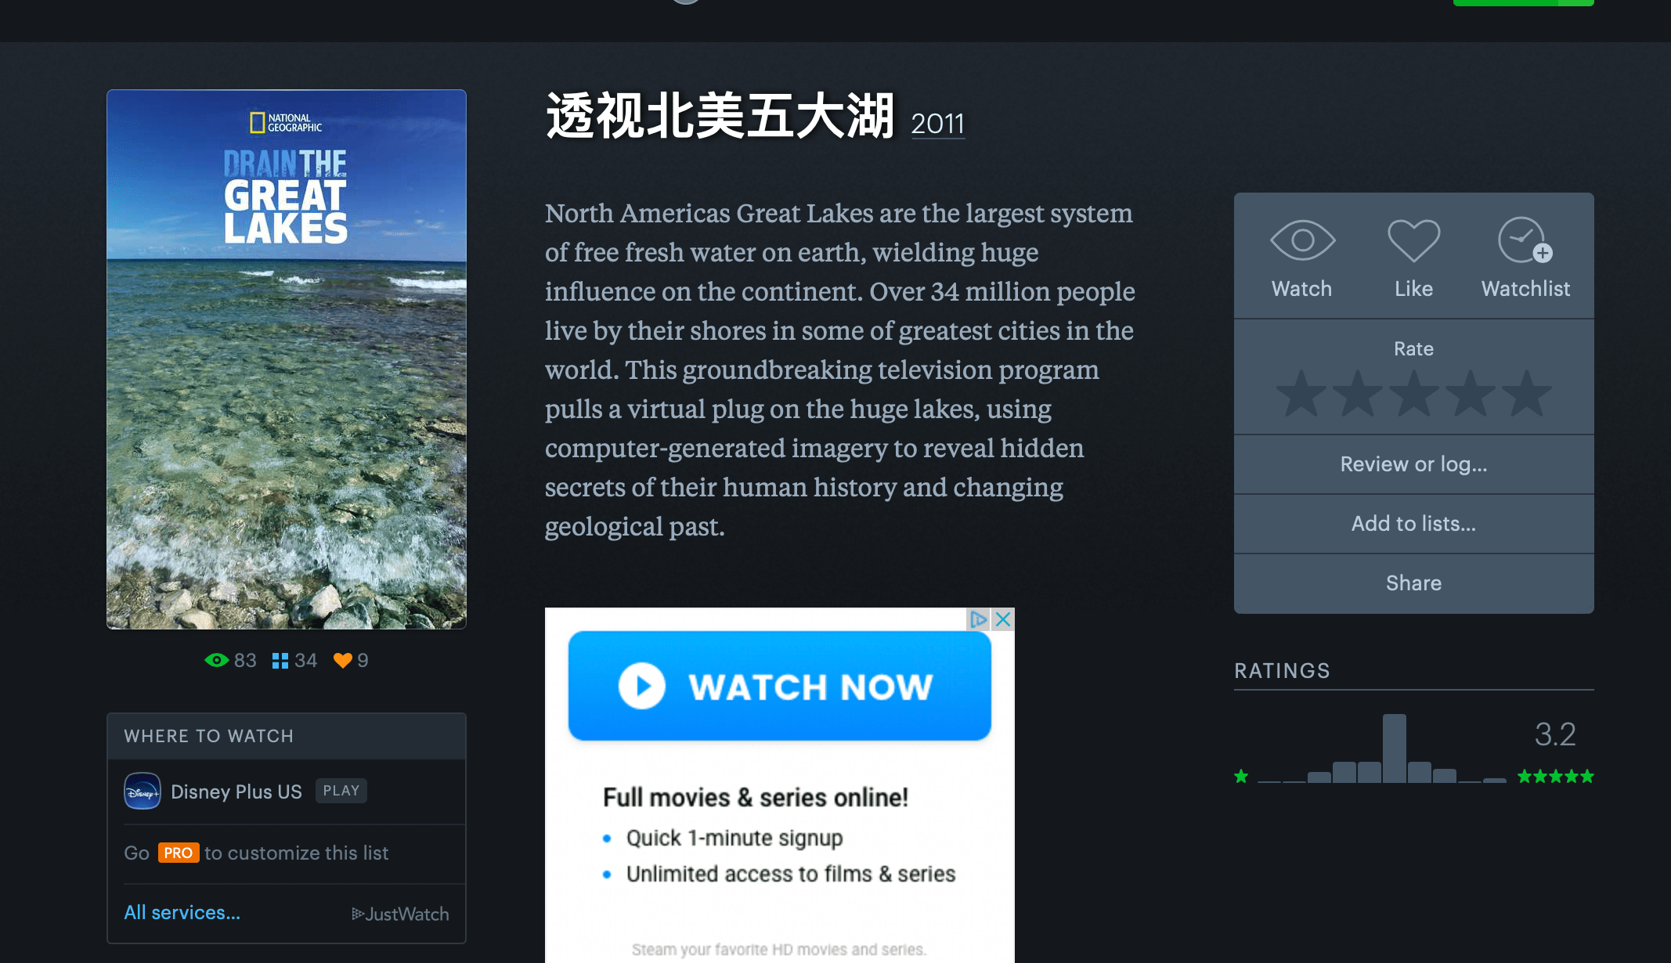Click PLAY for Disney Plus US
This screenshot has width=1671, height=963.
[341, 791]
